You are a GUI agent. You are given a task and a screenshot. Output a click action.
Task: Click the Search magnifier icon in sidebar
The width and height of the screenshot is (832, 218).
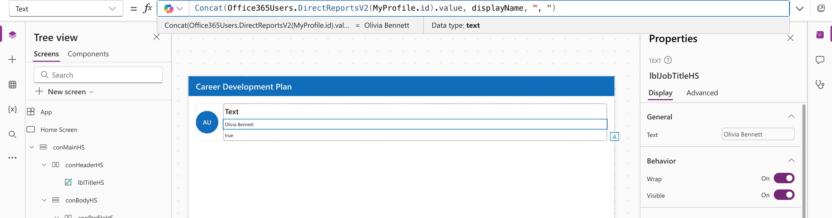pos(12,134)
